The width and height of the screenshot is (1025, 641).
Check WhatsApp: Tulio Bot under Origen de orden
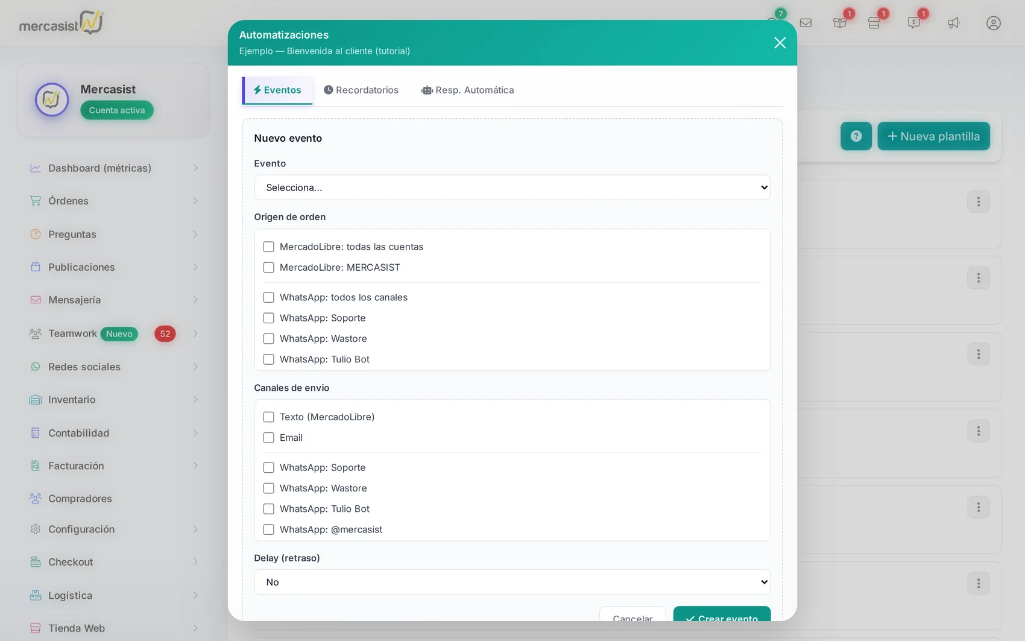point(269,359)
